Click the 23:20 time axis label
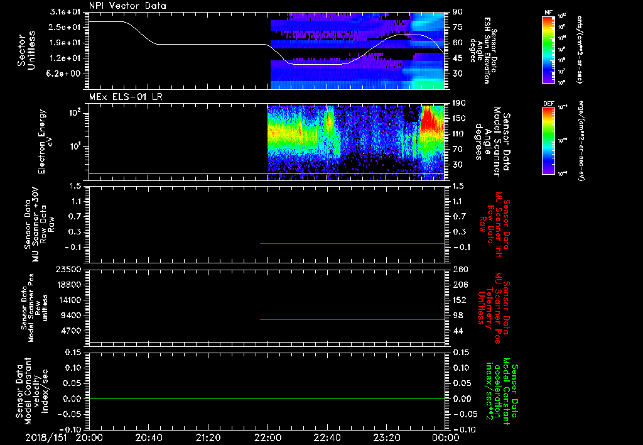 tap(386, 437)
